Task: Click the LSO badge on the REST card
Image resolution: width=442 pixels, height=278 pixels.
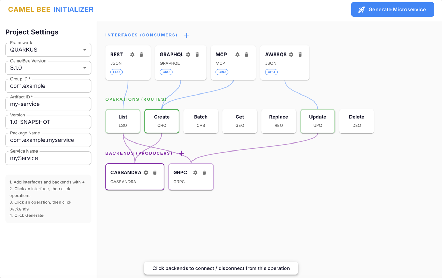Action: tap(116, 72)
